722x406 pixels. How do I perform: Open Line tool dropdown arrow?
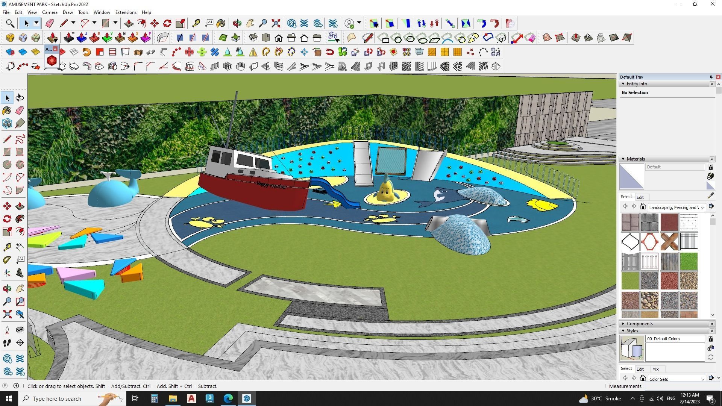click(x=73, y=23)
